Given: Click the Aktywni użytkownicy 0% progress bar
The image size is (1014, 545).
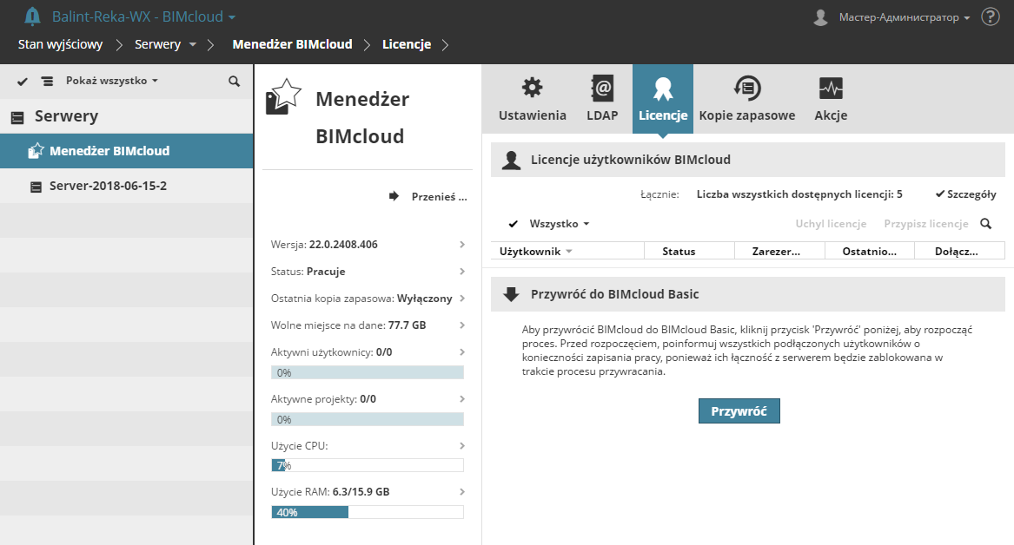Looking at the screenshot, I should [368, 372].
